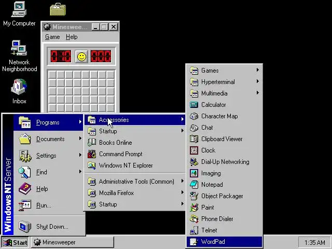The width and height of the screenshot is (332, 249).
Task: Click the Windows NT Explorer icon
Action: [92, 165]
